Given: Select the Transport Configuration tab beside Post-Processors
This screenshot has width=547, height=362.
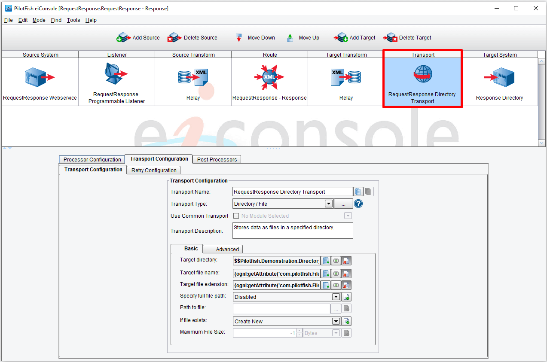Looking at the screenshot, I should click(159, 159).
